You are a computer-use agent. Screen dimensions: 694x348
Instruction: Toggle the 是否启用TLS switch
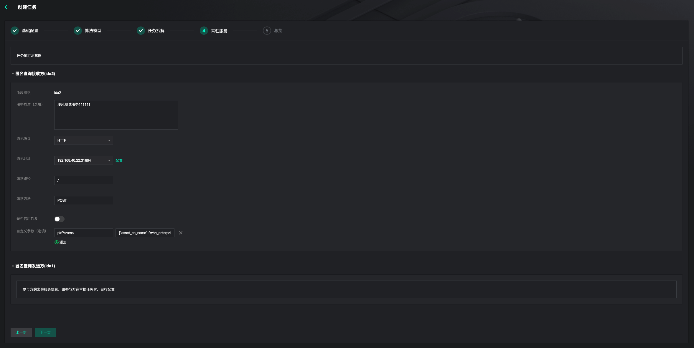pyautogui.click(x=59, y=219)
